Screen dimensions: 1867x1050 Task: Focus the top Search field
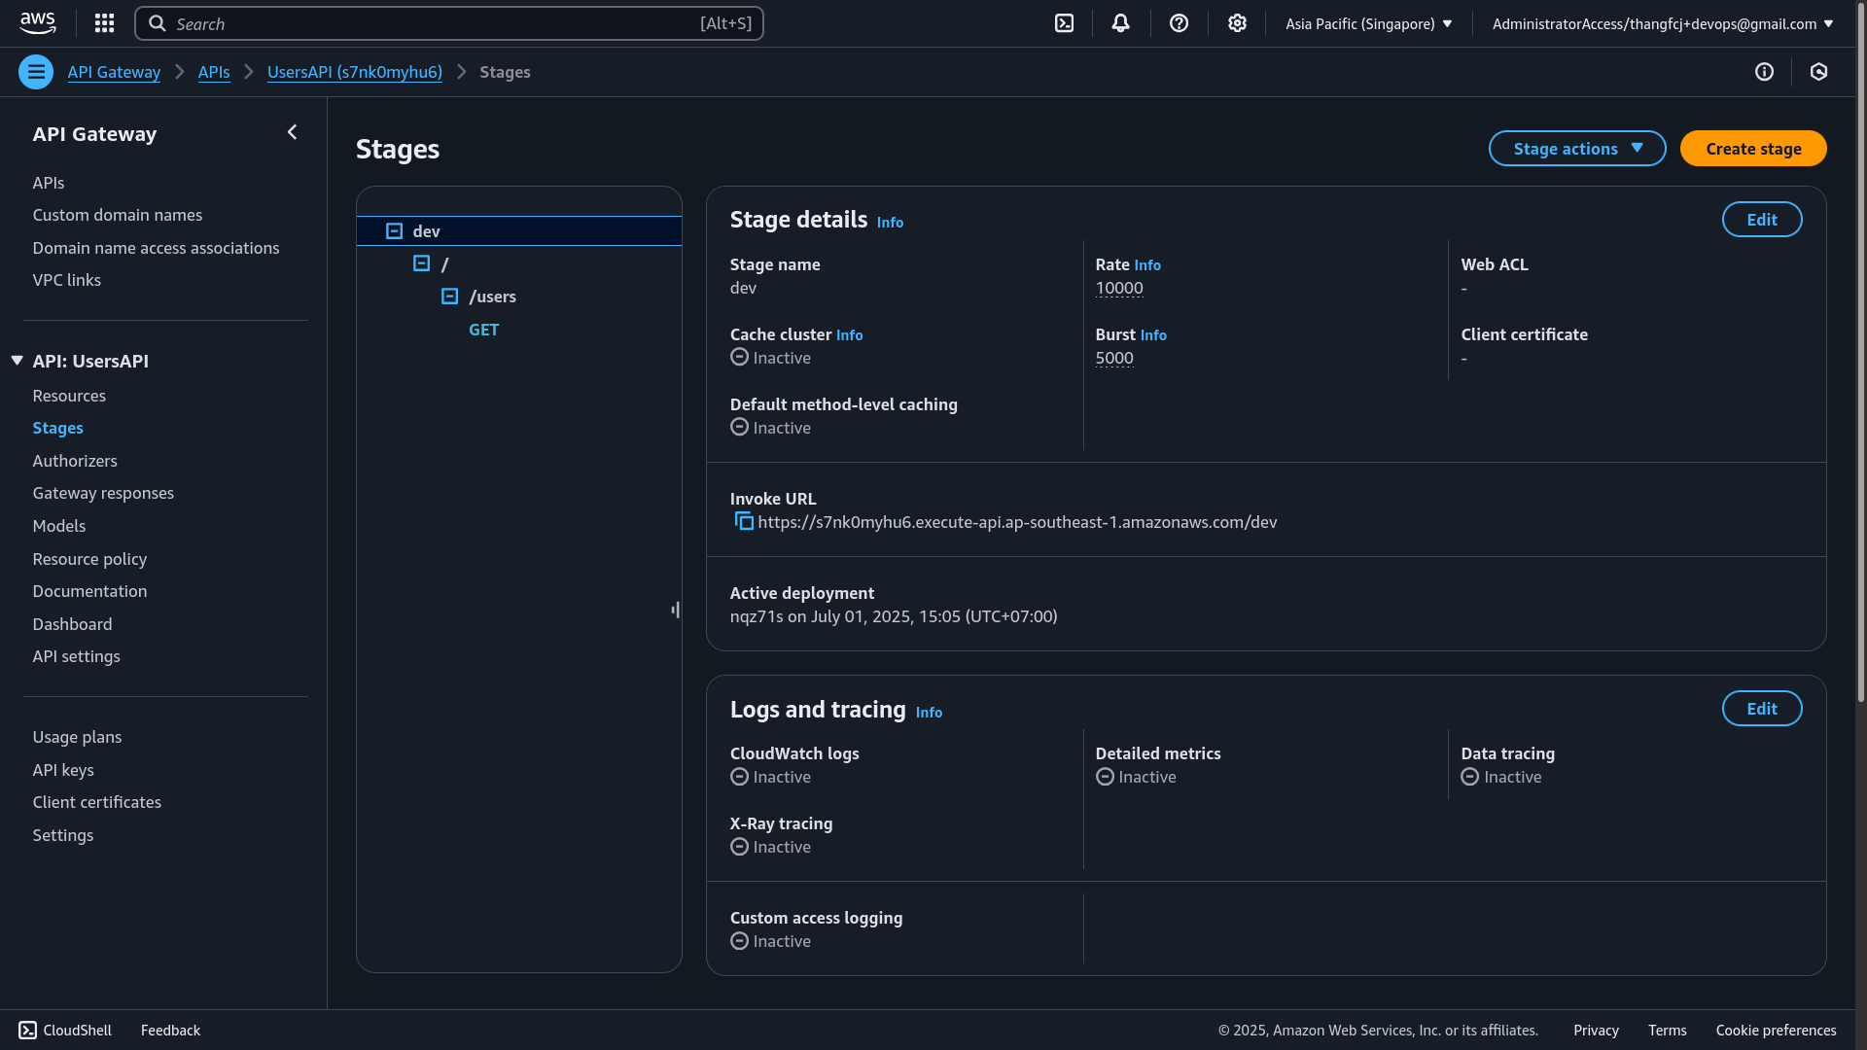click(x=449, y=23)
